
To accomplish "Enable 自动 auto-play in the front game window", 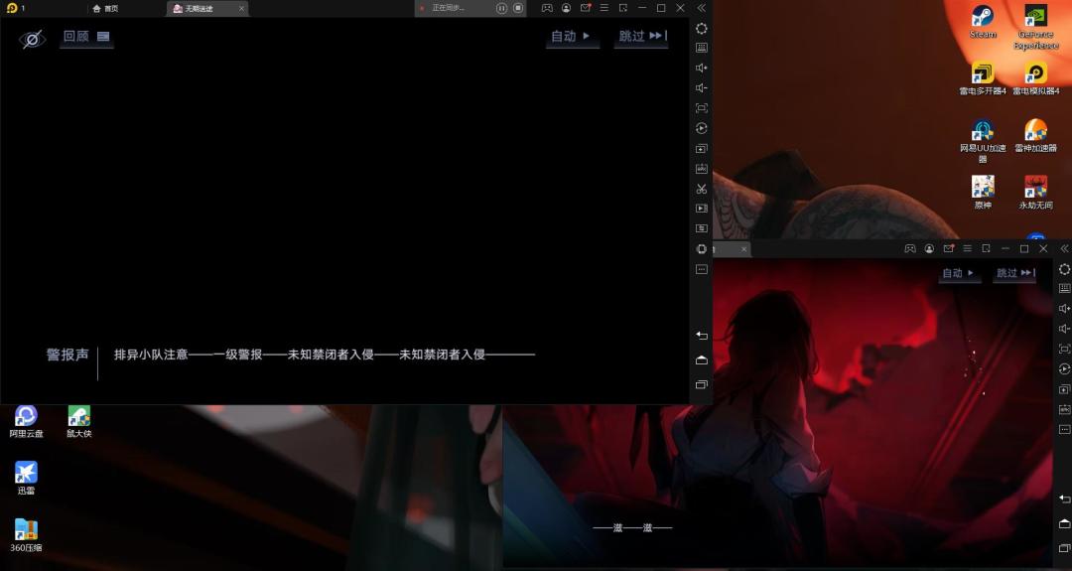I will coord(572,36).
